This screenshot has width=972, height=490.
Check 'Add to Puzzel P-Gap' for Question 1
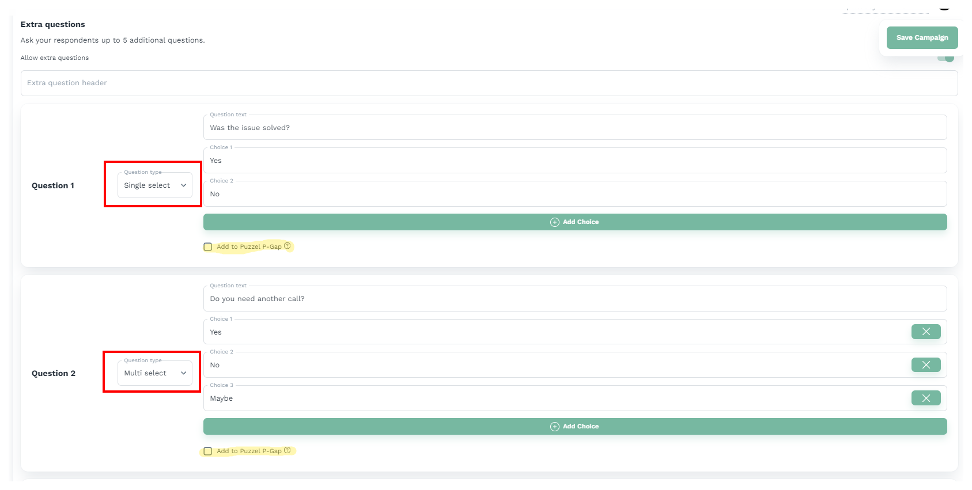pos(208,247)
